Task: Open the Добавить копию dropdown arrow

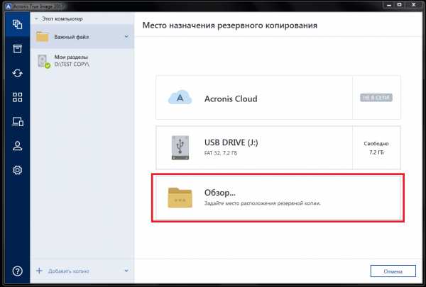Action: (126, 271)
